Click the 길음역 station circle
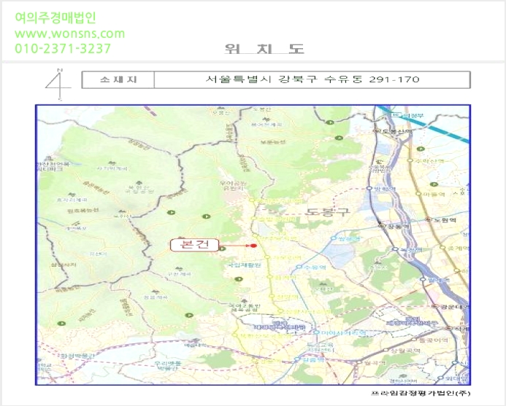The height and width of the screenshot is (406, 506). [297, 359]
